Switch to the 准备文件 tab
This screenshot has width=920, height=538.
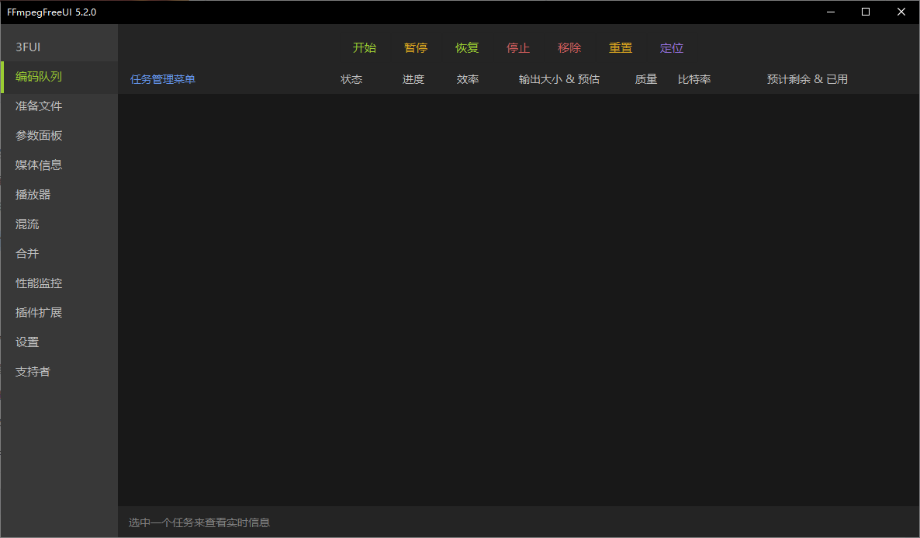39,106
